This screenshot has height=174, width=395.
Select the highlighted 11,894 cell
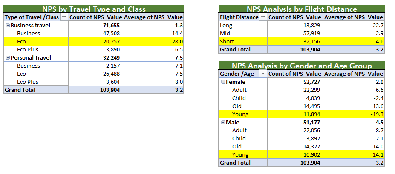[311, 114]
